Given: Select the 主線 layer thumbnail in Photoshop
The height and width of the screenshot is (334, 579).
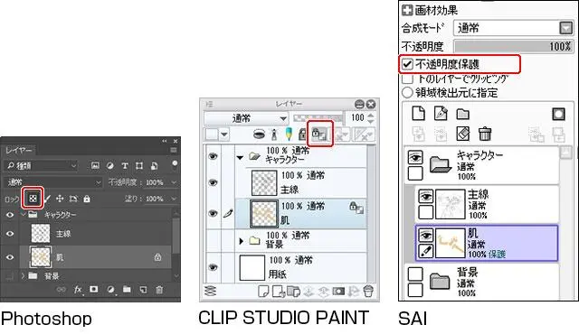Looking at the screenshot, I should 40,234.
